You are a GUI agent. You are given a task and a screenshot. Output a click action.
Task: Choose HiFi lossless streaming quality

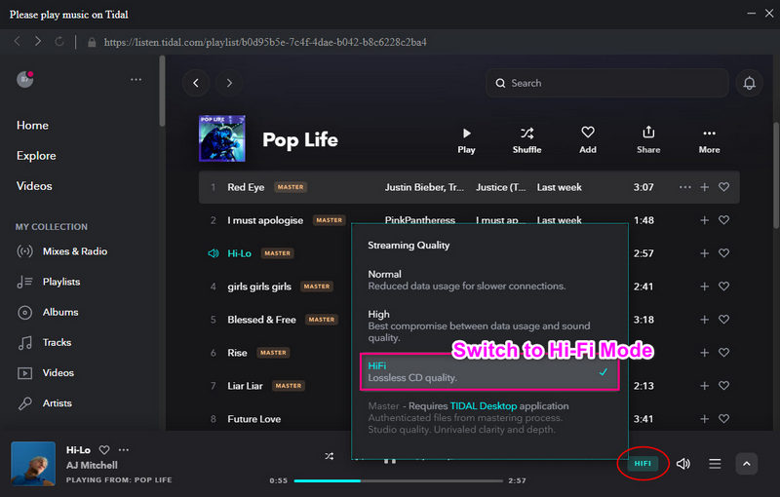pos(489,371)
